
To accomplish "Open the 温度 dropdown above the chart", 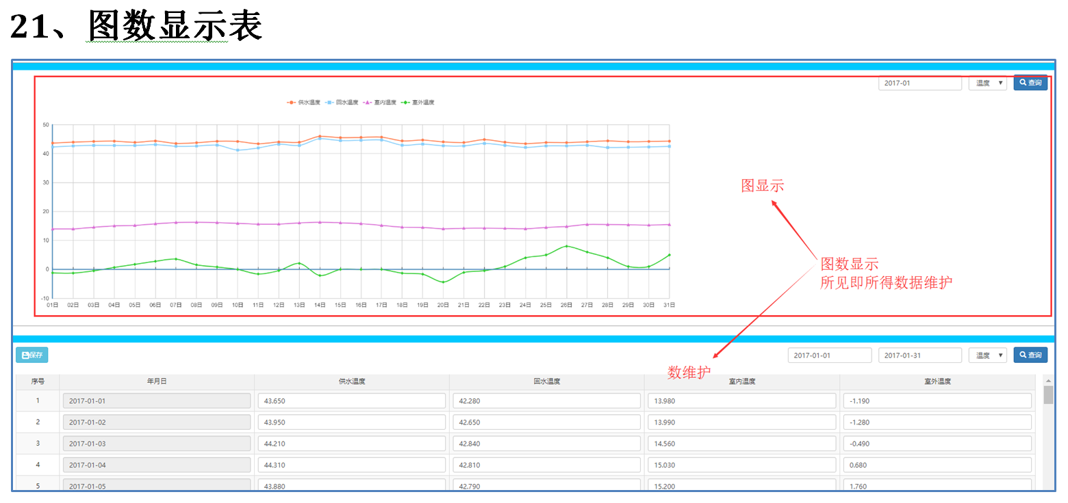I will (987, 83).
